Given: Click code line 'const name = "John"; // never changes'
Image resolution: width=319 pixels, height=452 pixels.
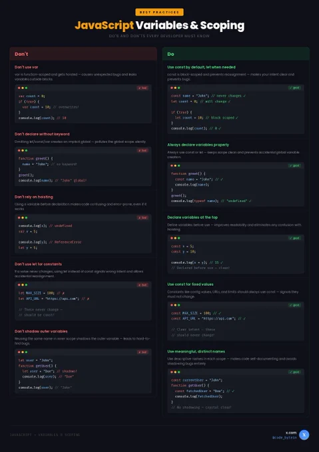Looking at the screenshot, I should pyautogui.click(x=208, y=96).
